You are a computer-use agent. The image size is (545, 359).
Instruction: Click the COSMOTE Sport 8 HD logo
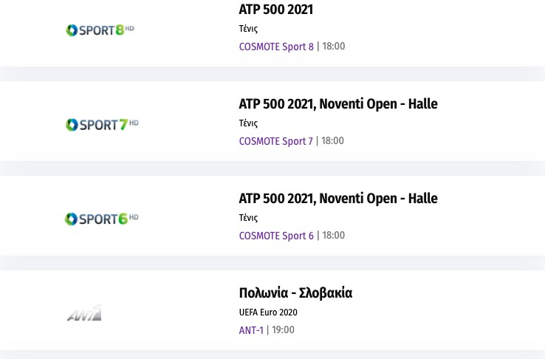coord(100,30)
